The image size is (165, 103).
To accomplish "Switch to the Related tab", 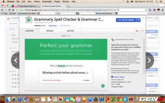I will click(70, 31).
